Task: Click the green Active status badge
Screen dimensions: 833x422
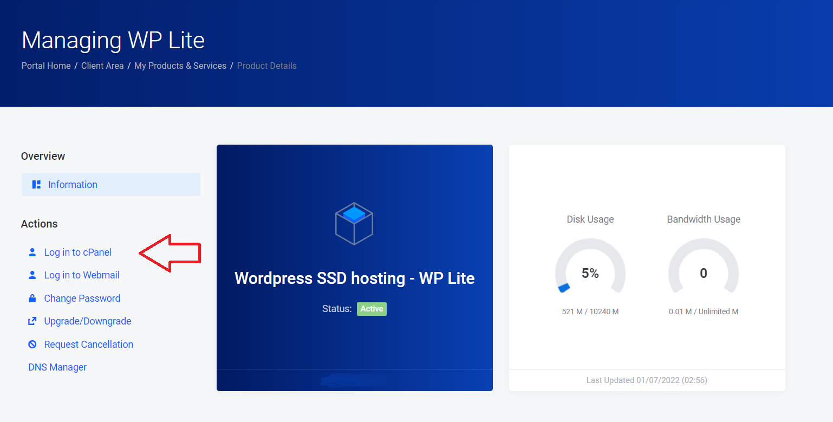Action: pyautogui.click(x=372, y=309)
